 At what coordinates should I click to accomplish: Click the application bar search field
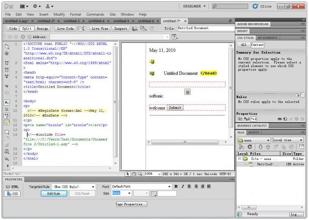pyautogui.click(x=230, y=6)
